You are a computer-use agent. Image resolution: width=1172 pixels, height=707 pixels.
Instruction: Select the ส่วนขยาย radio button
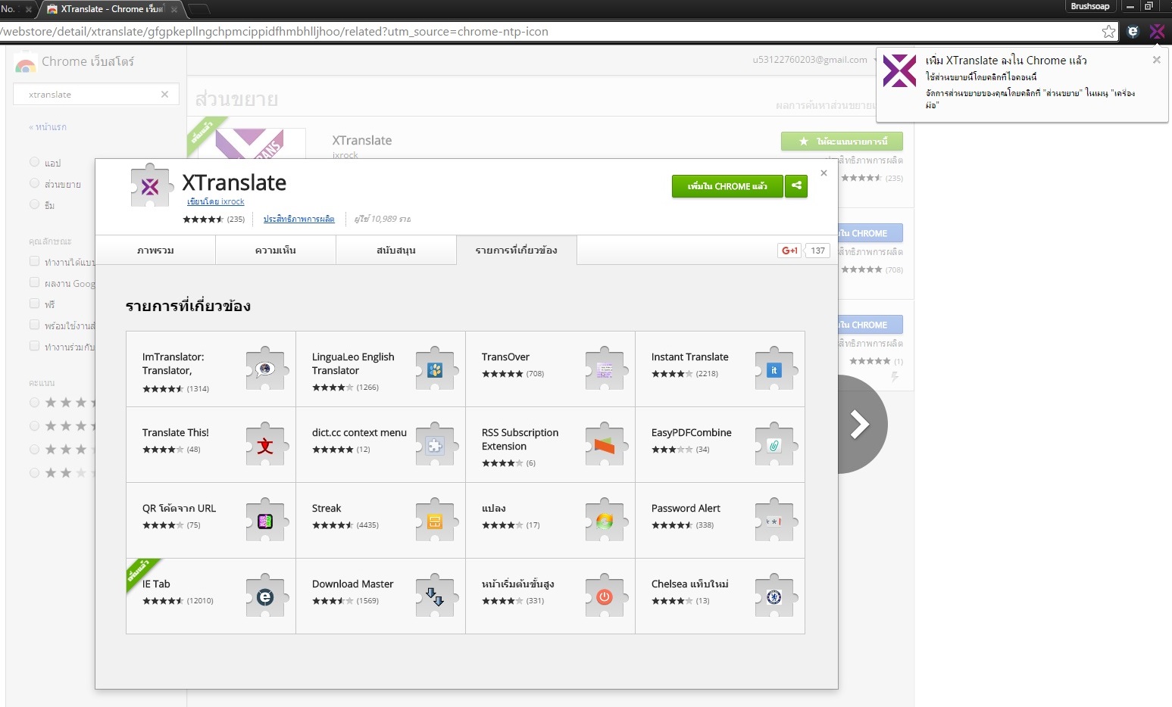pyautogui.click(x=34, y=183)
